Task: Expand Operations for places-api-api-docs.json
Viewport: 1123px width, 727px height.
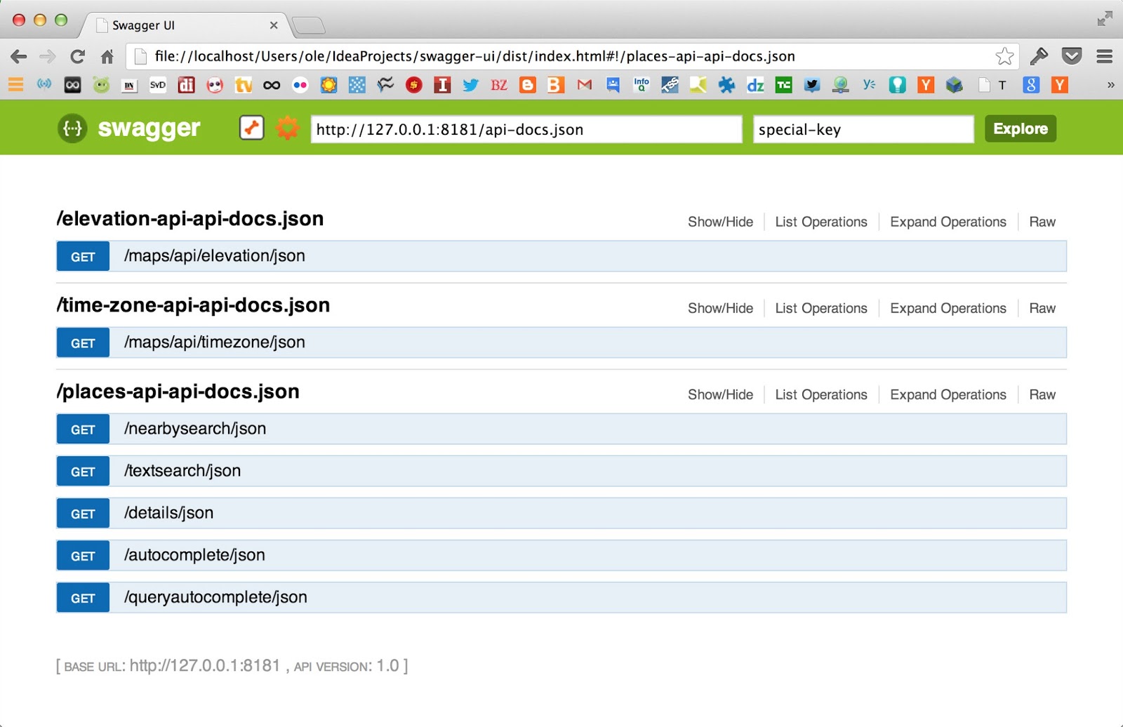Action: point(948,394)
